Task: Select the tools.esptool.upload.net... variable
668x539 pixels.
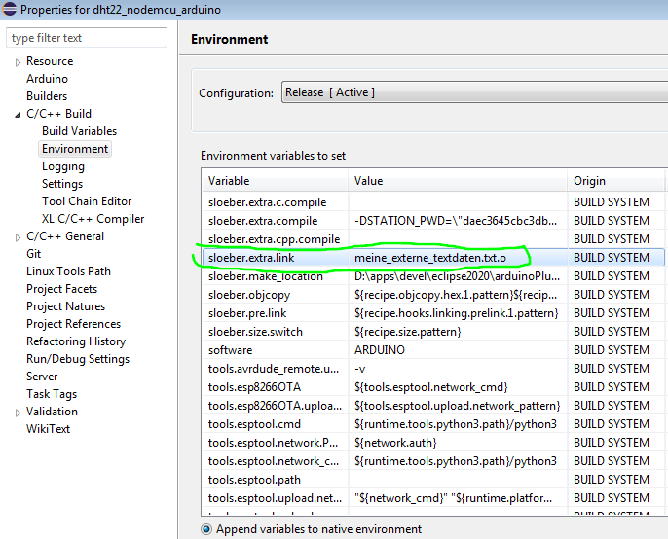Action: (275, 498)
